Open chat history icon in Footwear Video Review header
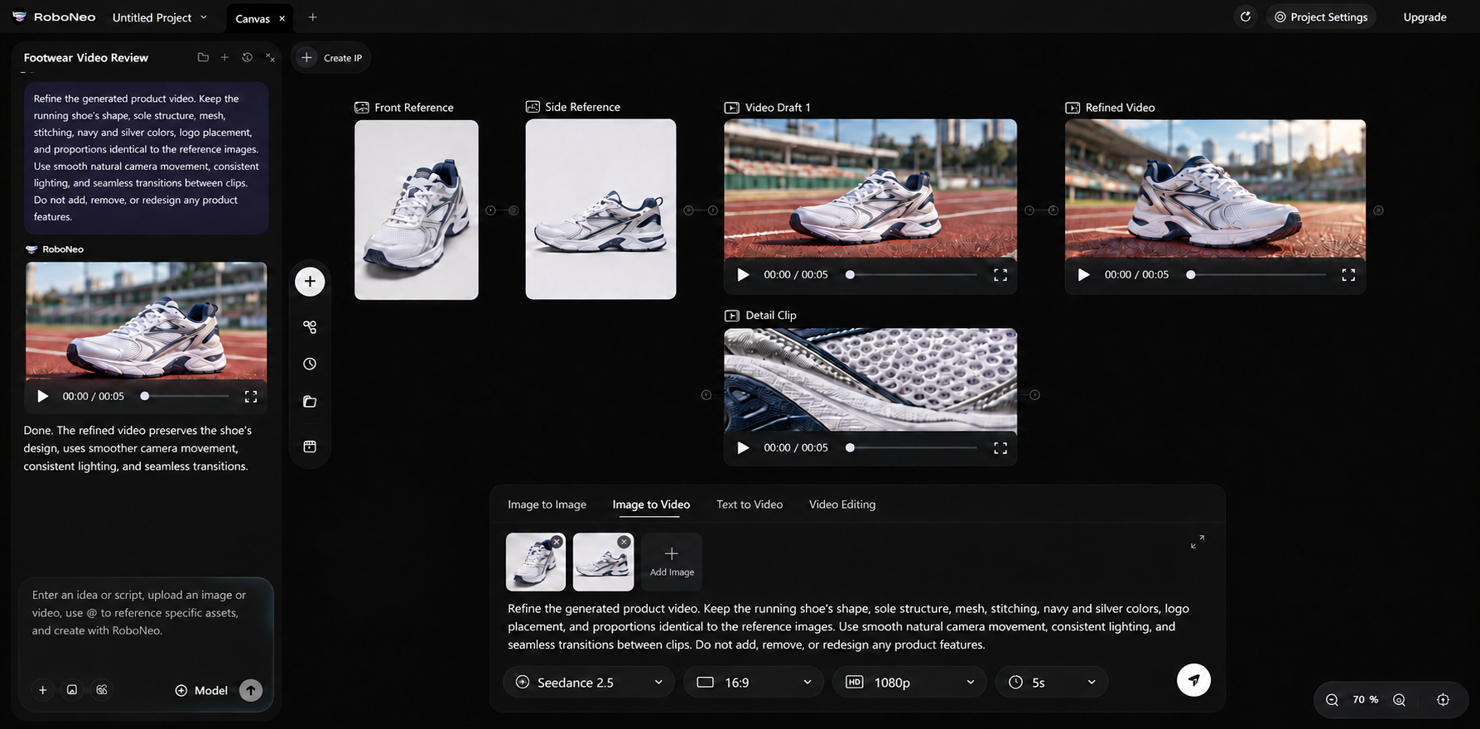The image size is (1480, 729). [x=247, y=57]
